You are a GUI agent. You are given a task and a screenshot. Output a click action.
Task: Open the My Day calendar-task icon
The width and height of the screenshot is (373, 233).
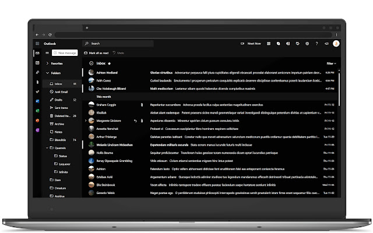[x=297, y=44]
